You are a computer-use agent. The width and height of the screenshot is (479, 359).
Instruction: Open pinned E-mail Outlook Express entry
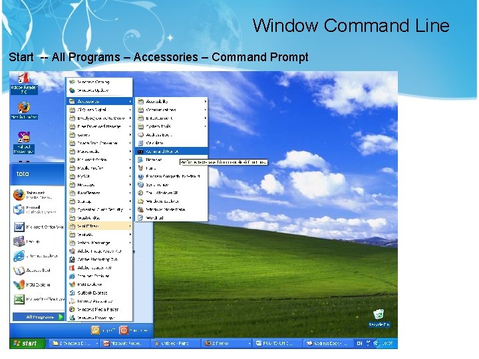[x=37, y=209]
